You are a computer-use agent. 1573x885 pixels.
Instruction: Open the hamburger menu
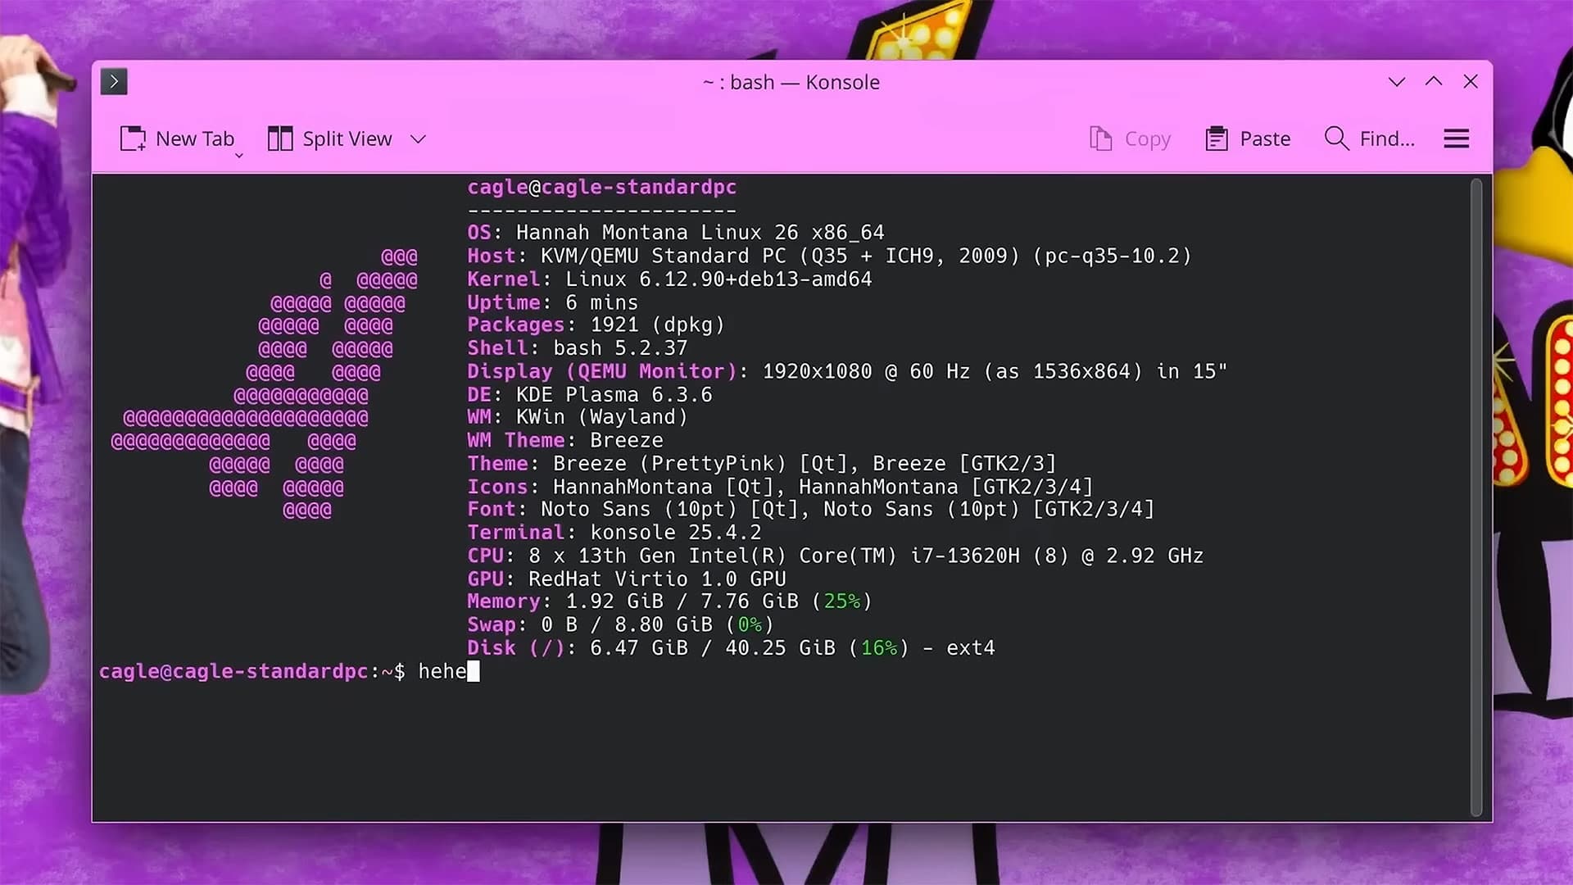coord(1456,138)
